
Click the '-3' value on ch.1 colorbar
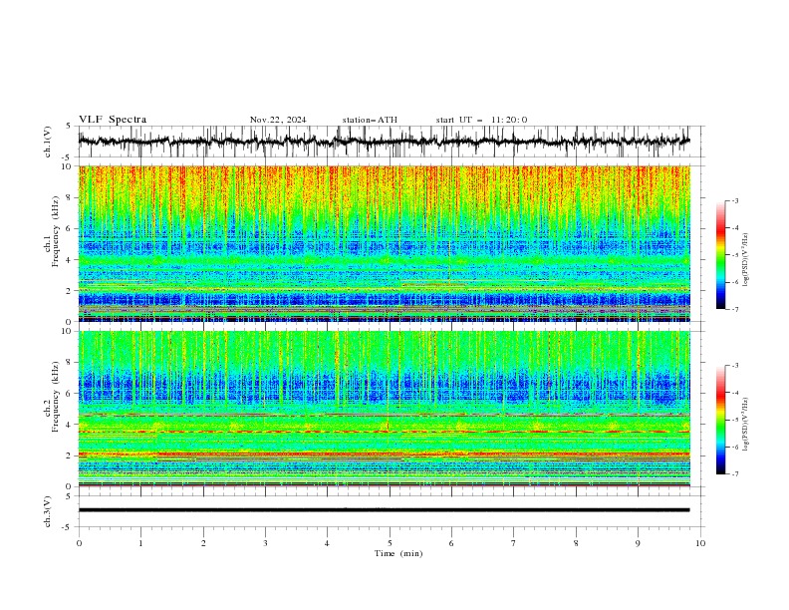(735, 200)
